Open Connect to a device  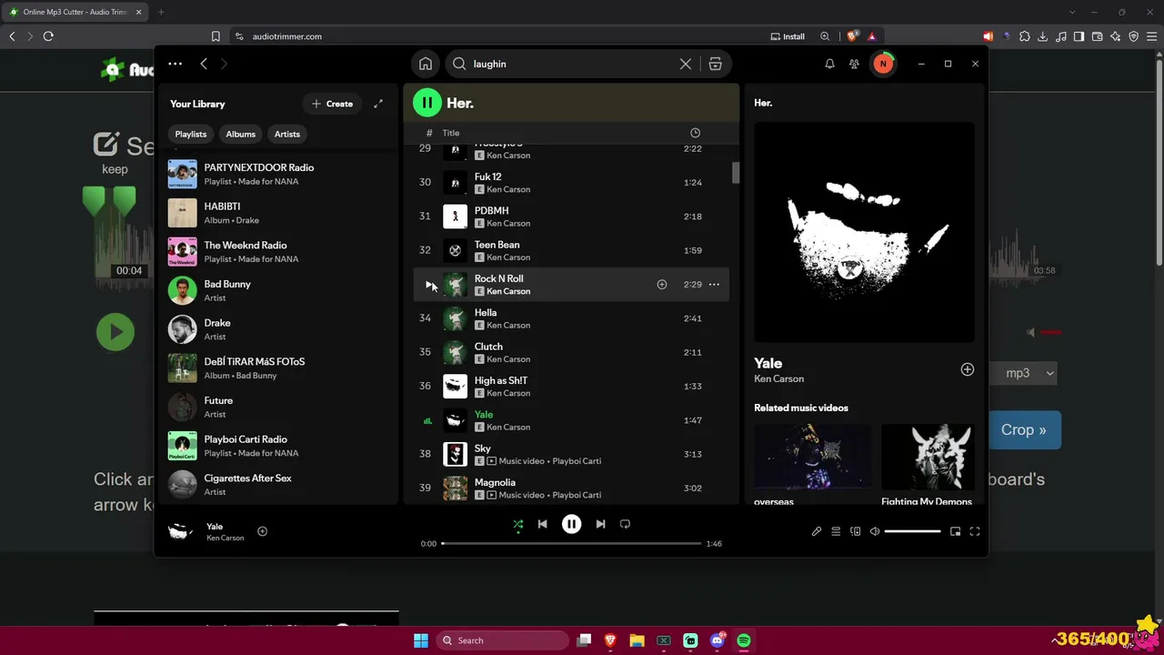tap(855, 531)
